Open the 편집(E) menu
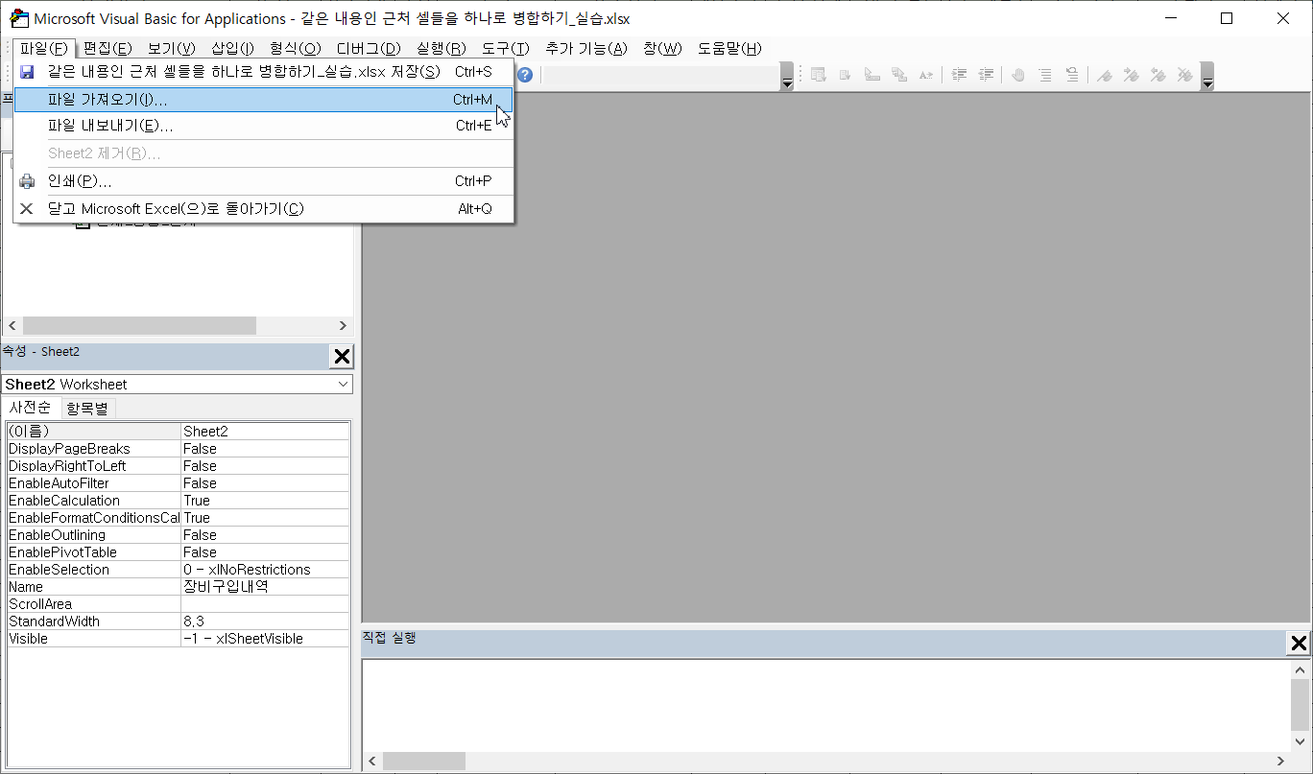This screenshot has height=774, width=1313. point(107,48)
